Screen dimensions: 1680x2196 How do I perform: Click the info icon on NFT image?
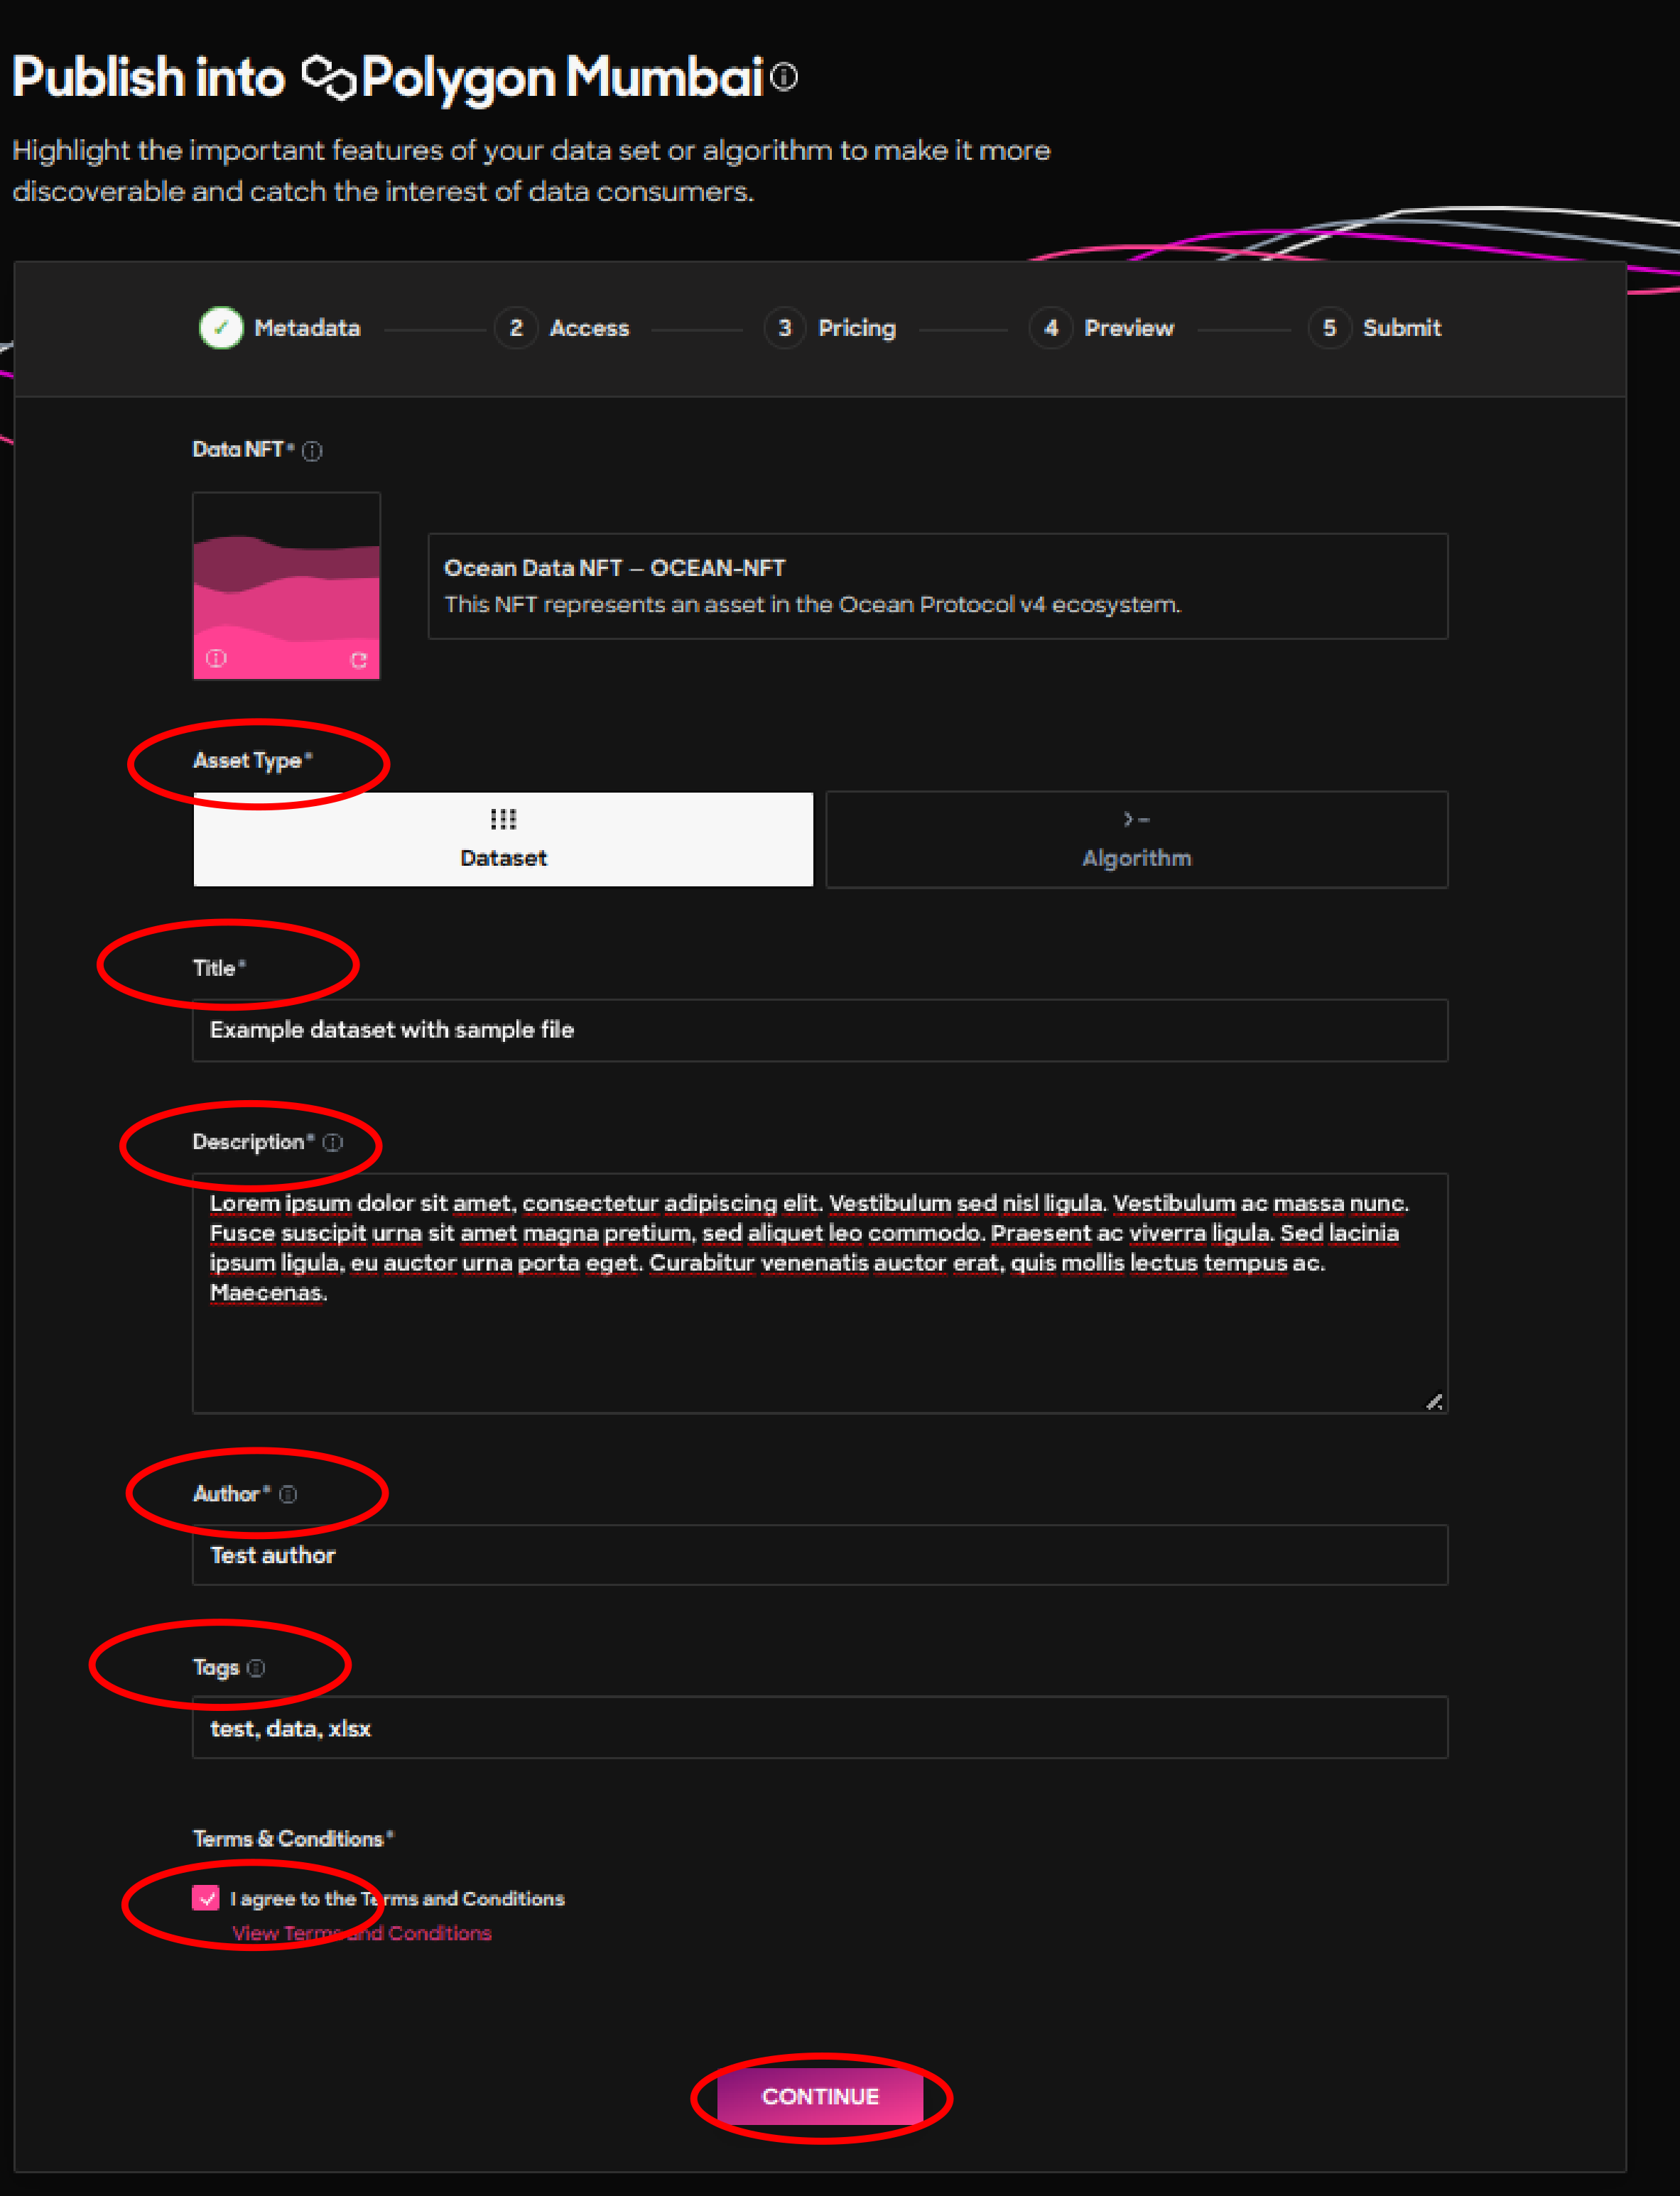tap(216, 658)
